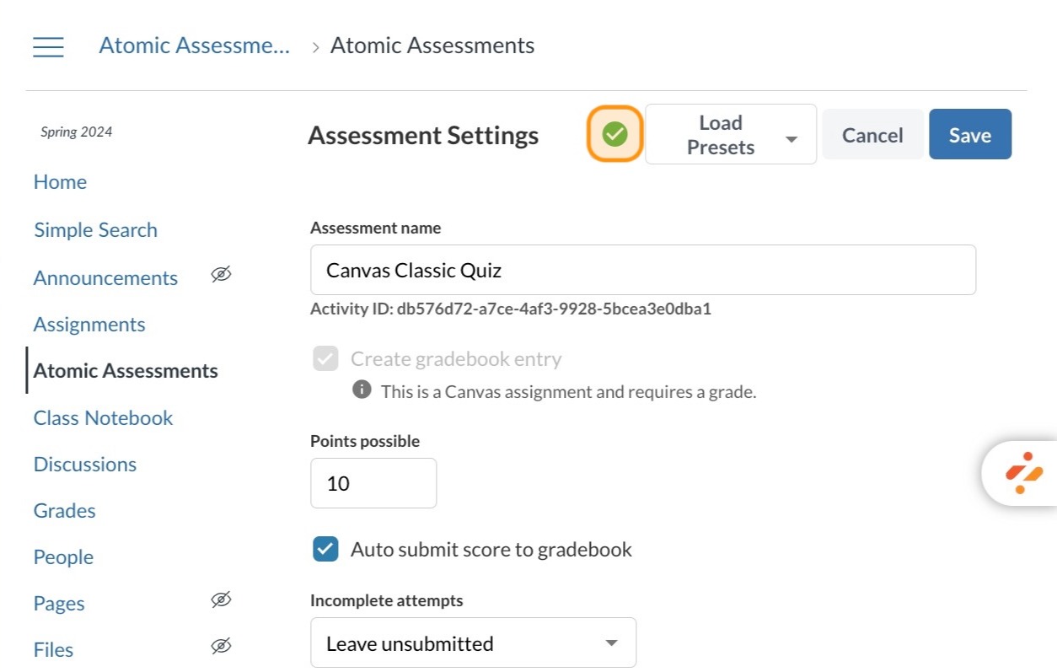
Task: Click the Assessment Settings heading
Action: click(x=423, y=136)
